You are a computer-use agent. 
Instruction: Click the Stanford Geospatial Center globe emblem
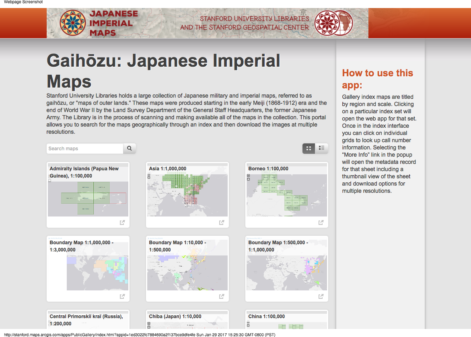click(333, 23)
